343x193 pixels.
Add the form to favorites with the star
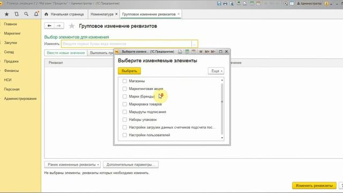point(71,26)
